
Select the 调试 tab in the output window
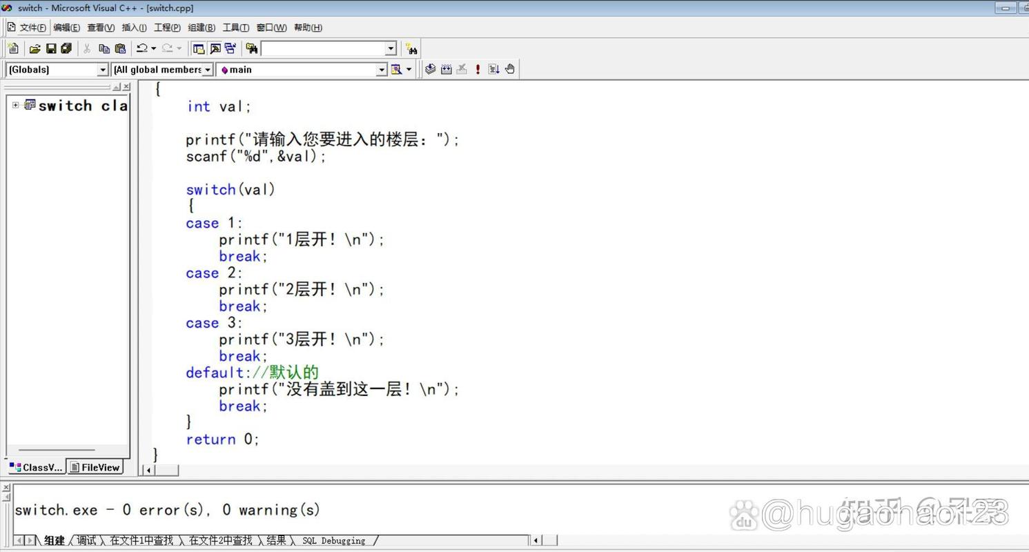pyautogui.click(x=85, y=540)
